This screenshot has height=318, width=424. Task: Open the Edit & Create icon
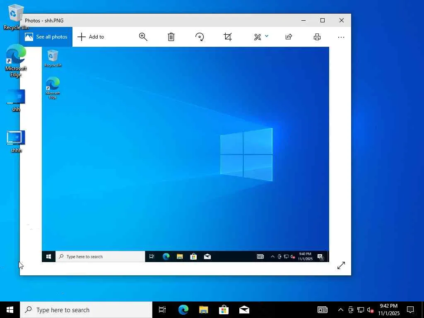point(258,37)
